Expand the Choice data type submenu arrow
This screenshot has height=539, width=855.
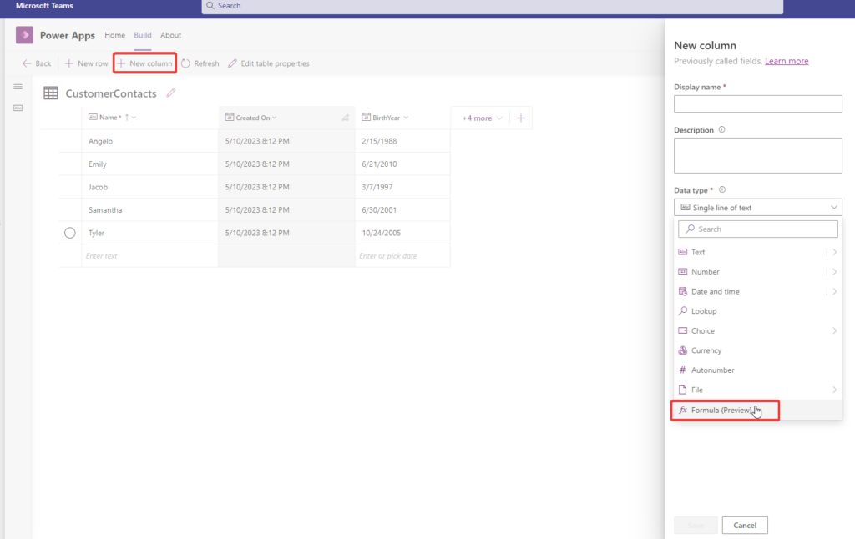tap(834, 330)
